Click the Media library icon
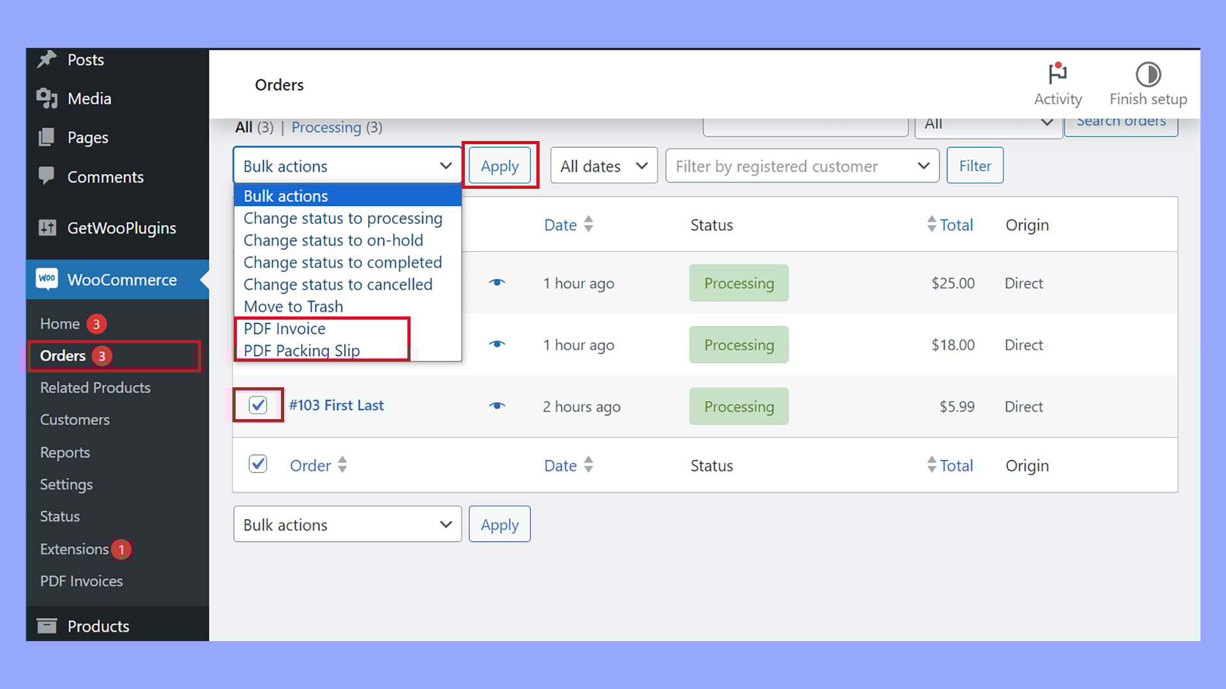The image size is (1226, 689). (47, 98)
